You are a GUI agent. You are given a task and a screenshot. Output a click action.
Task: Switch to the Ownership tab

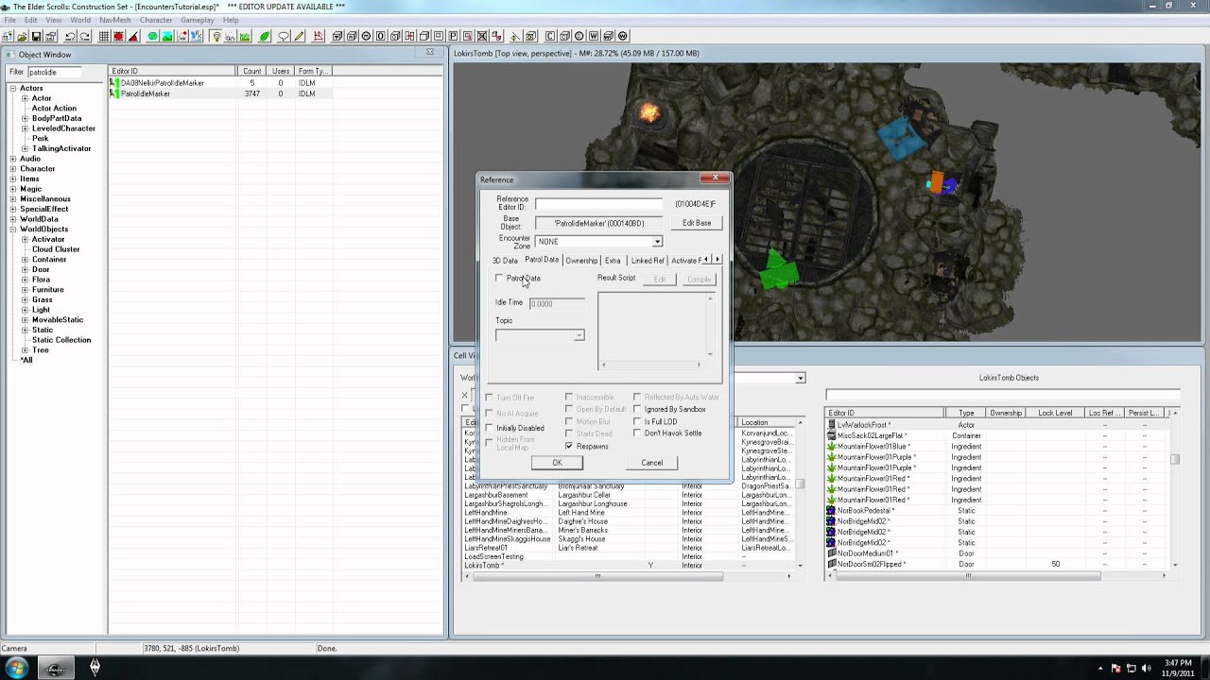pos(581,261)
